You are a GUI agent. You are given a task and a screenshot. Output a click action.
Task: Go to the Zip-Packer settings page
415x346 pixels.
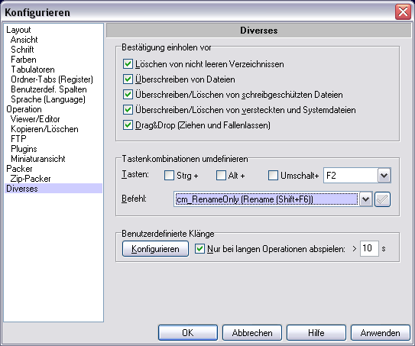(31, 179)
